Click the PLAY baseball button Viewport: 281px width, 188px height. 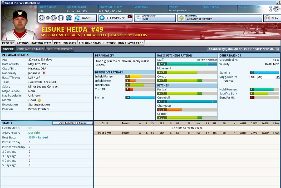point(273,18)
